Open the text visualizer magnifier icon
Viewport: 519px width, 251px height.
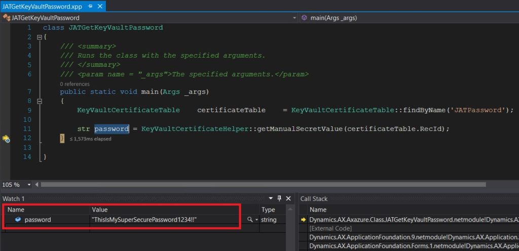pos(250,219)
